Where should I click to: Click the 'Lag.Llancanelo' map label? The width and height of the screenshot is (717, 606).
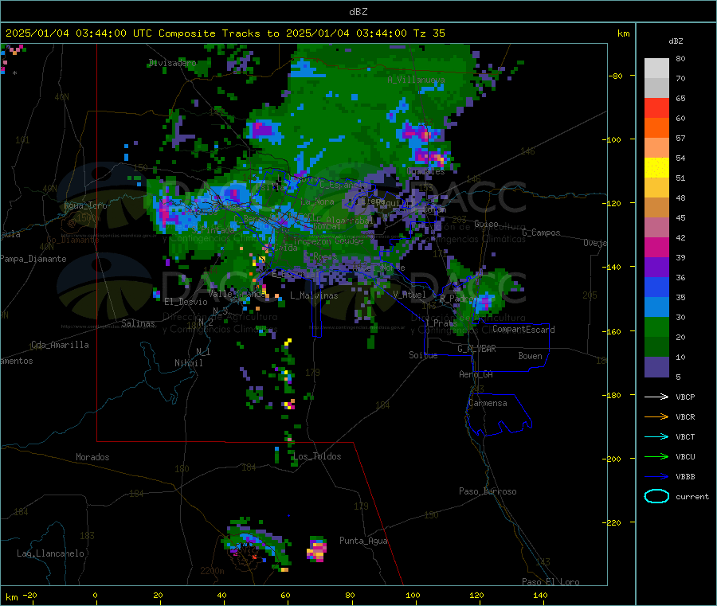tap(50, 553)
